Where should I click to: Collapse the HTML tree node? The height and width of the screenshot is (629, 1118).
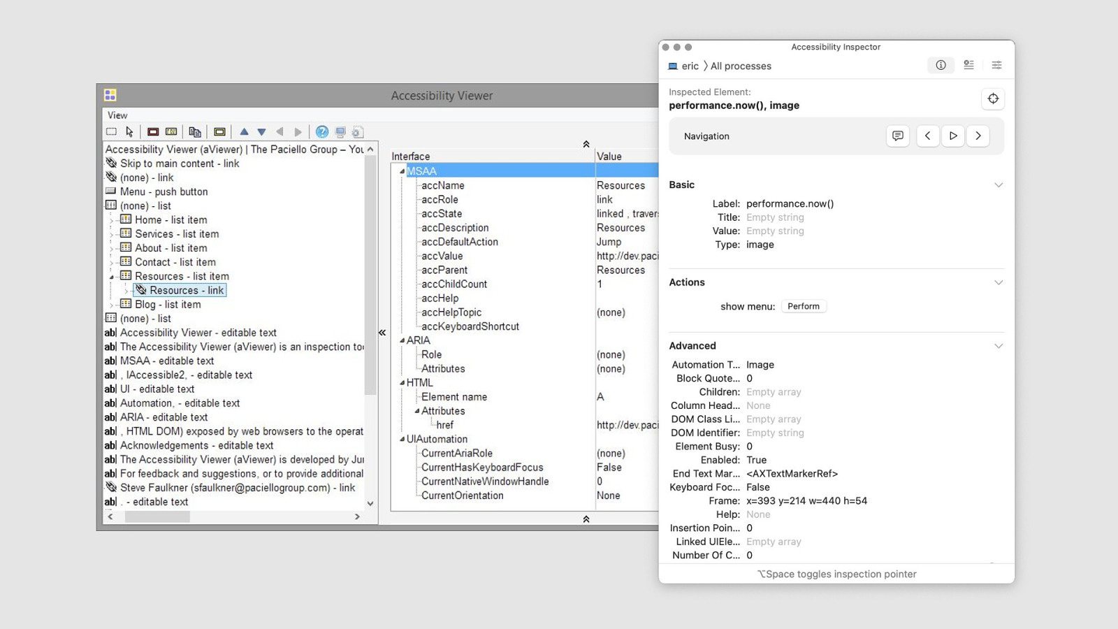pos(402,382)
